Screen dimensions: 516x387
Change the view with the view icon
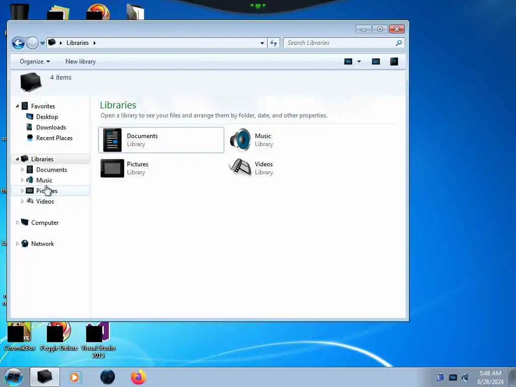point(348,61)
